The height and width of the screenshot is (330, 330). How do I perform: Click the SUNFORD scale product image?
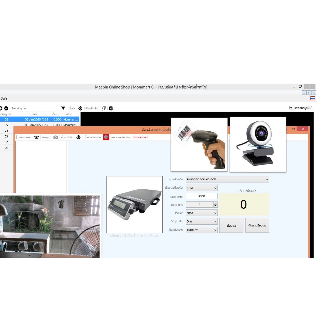click(134, 204)
